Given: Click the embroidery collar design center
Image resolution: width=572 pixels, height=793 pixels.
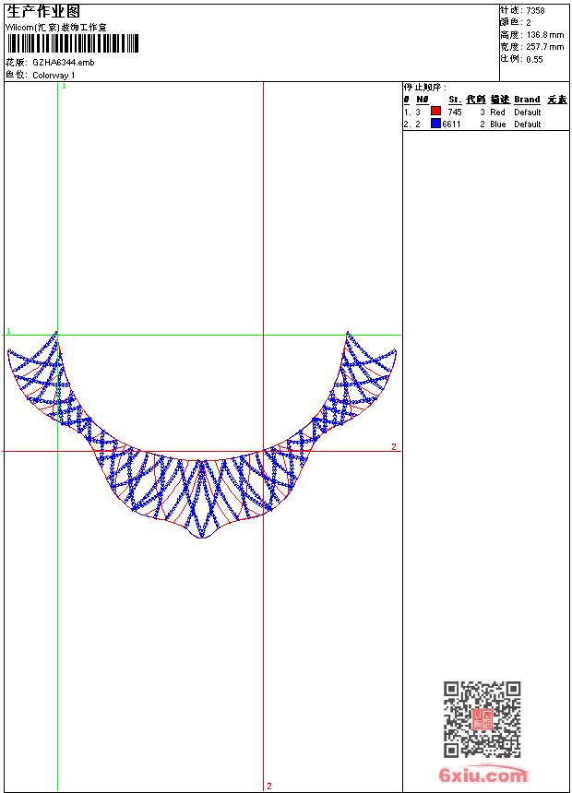Looking at the screenshot, I should [x=201, y=461].
